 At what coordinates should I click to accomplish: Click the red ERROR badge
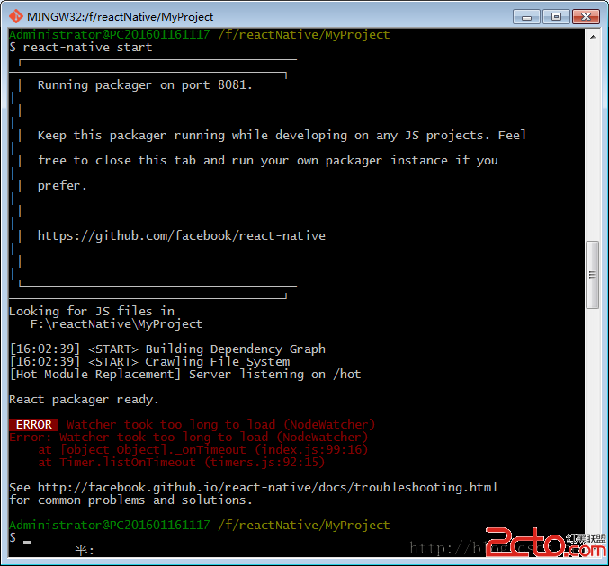[x=34, y=425]
